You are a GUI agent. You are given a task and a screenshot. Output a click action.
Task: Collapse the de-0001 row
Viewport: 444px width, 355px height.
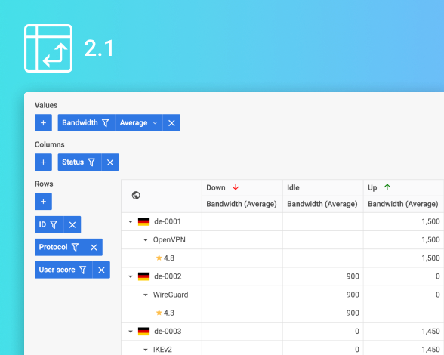131,221
